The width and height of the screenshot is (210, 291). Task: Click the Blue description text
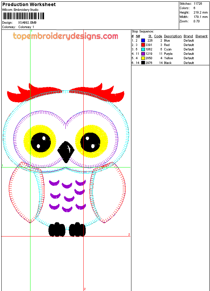point(167,41)
